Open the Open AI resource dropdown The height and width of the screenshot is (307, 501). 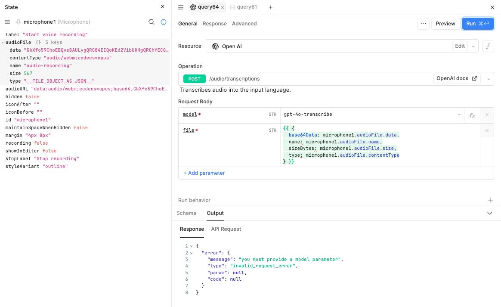point(473,47)
